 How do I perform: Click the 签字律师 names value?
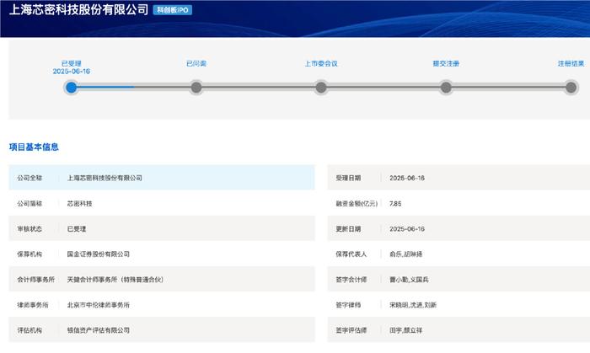coord(413,305)
